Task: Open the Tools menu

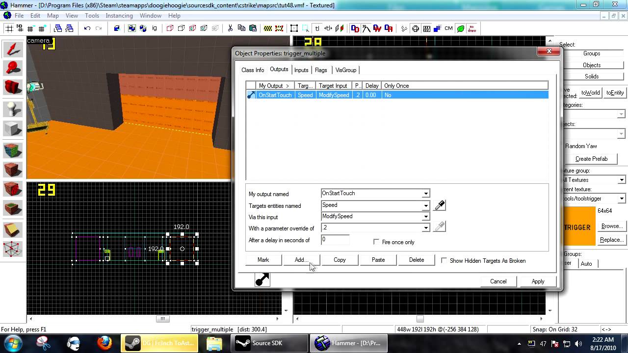Action: pos(92,16)
